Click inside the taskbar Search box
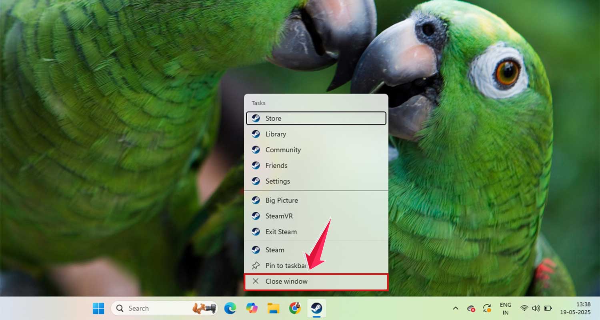This screenshot has width=600, height=320. click(x=156, y=308)
